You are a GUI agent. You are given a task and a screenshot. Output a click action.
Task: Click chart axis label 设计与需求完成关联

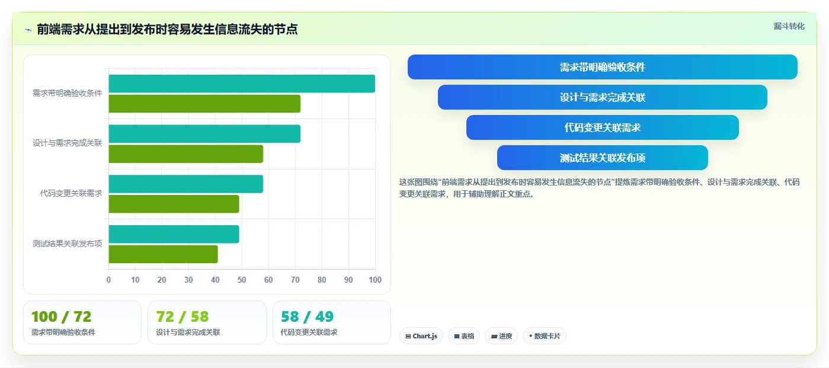67,143
